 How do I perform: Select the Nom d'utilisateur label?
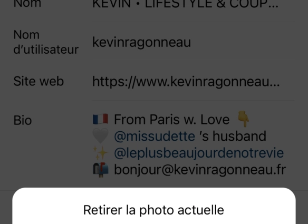46,42
